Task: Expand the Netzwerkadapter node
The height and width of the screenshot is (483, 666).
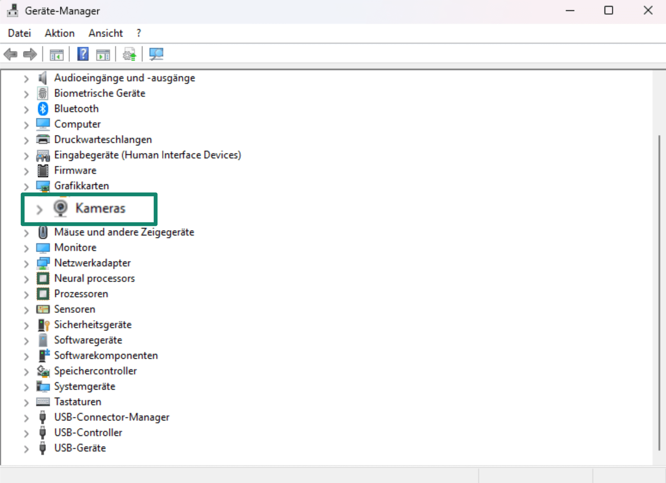Action: tap(26, 264)
